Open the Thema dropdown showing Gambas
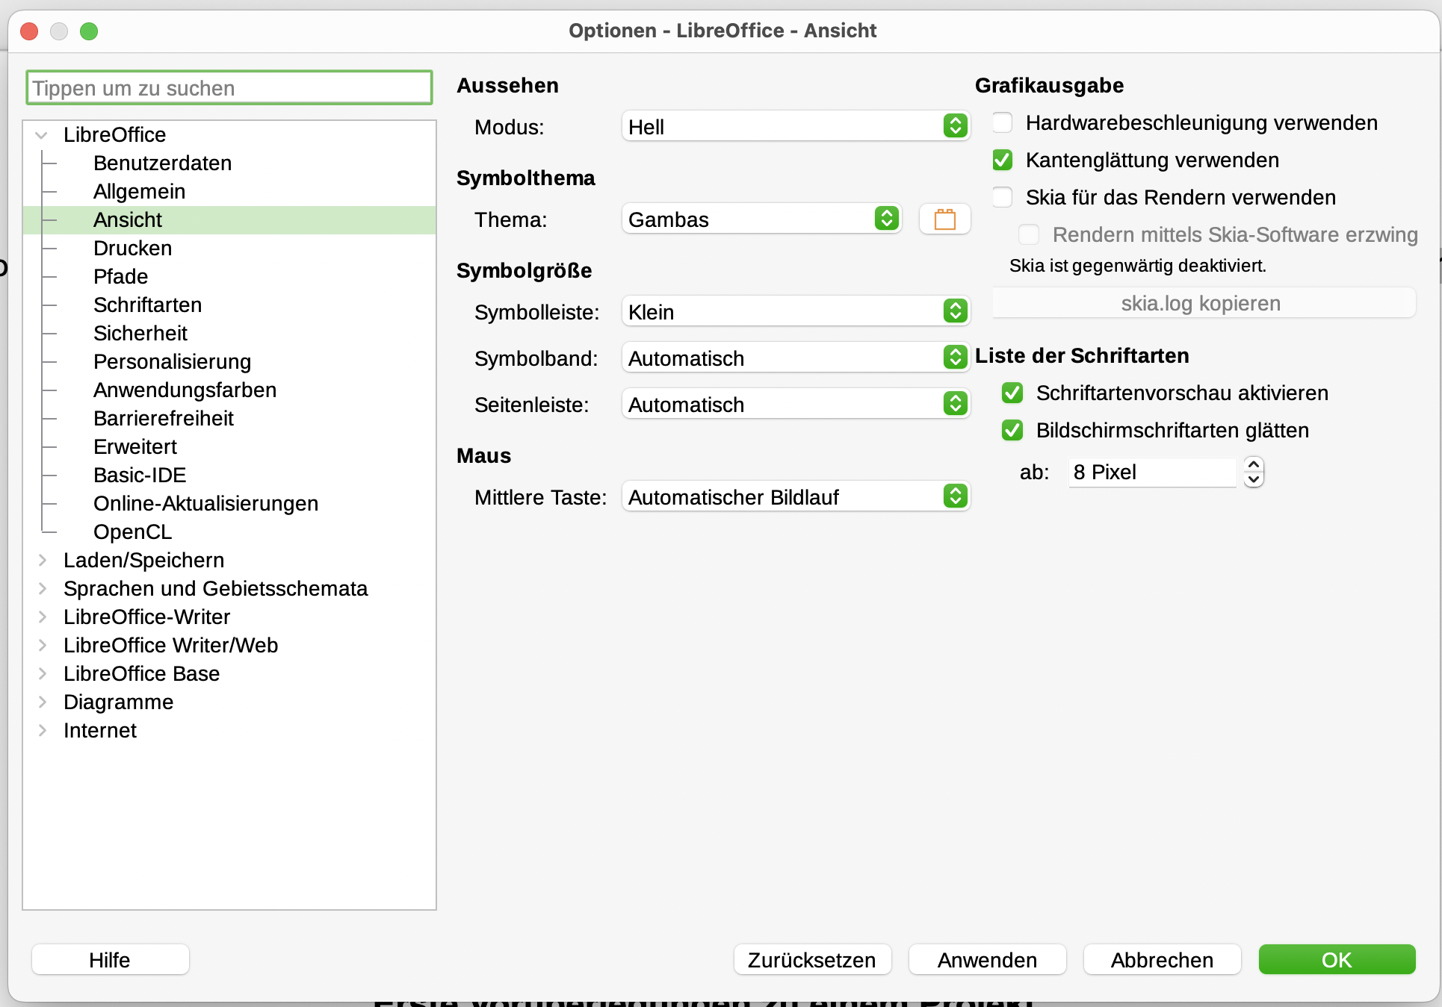Screen dimensions: 1442x1007 point(761,219)
